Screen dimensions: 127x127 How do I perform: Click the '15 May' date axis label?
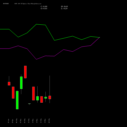[x=37, y=121]
